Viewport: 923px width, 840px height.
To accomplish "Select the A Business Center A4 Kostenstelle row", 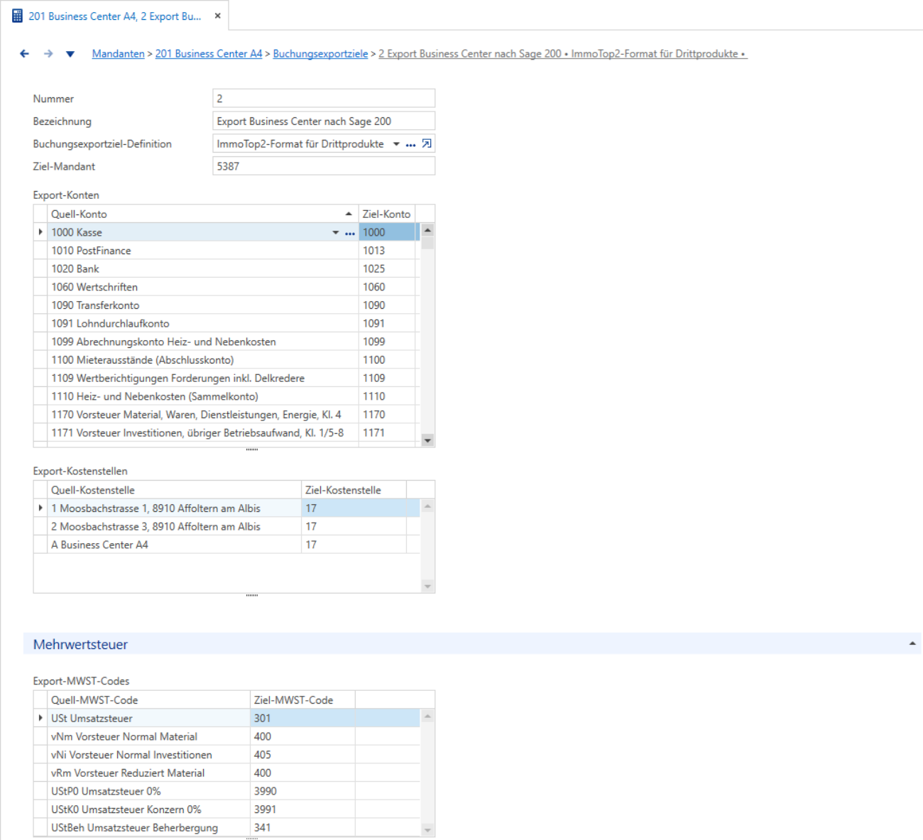I will click(x=226, y=545).
